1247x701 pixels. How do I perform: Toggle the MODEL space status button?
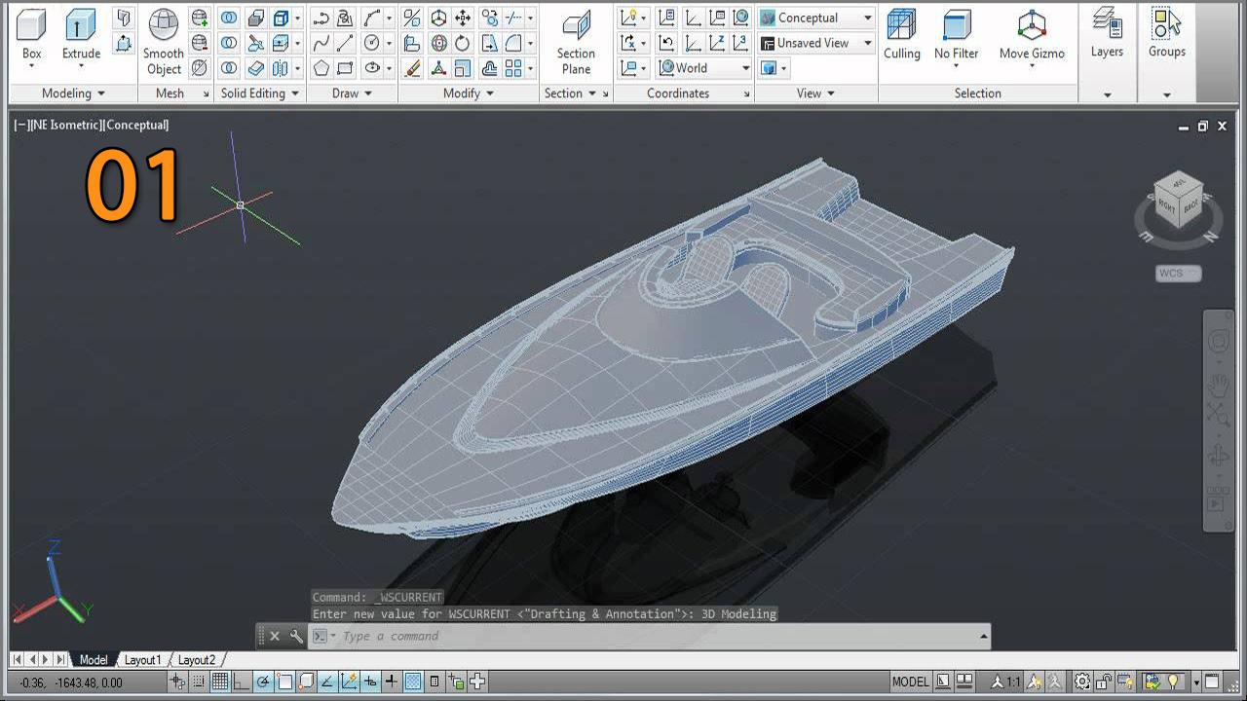910,682
